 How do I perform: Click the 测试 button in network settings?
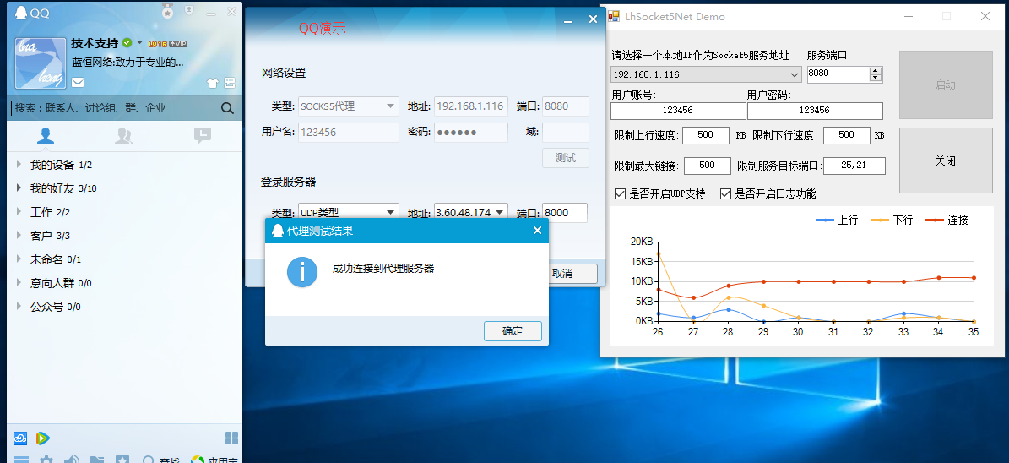click(x=565, y=158)
